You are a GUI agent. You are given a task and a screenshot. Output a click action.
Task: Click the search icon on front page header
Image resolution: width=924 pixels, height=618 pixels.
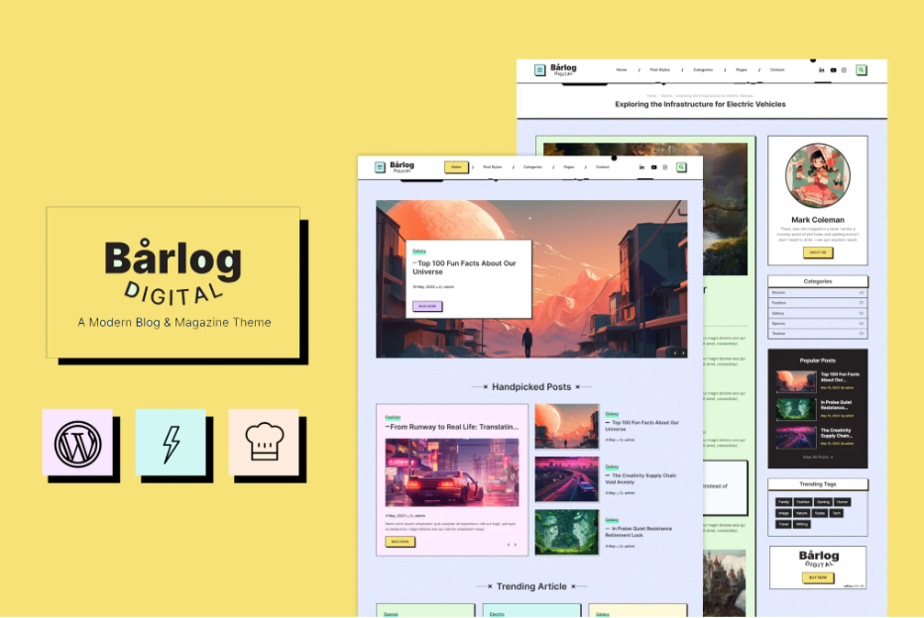pos(681,167)
